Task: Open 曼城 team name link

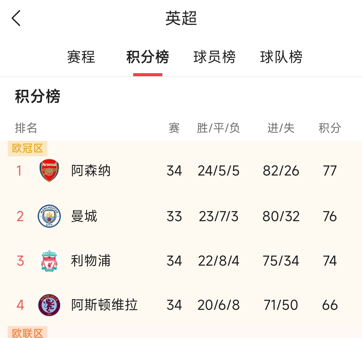Action: coord(84,216)
